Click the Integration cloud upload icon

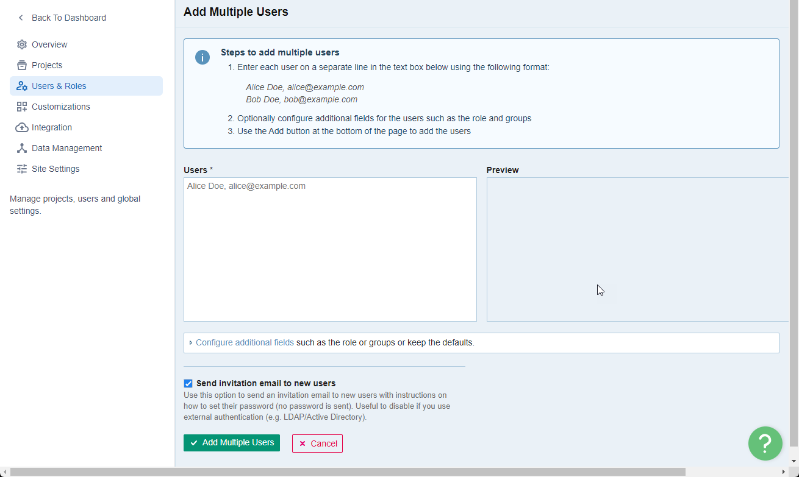(22, 127)
